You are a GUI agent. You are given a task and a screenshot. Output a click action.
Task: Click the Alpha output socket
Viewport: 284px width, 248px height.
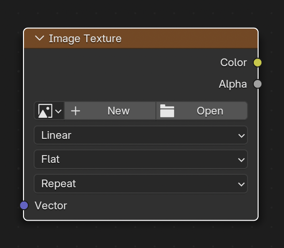257,84
